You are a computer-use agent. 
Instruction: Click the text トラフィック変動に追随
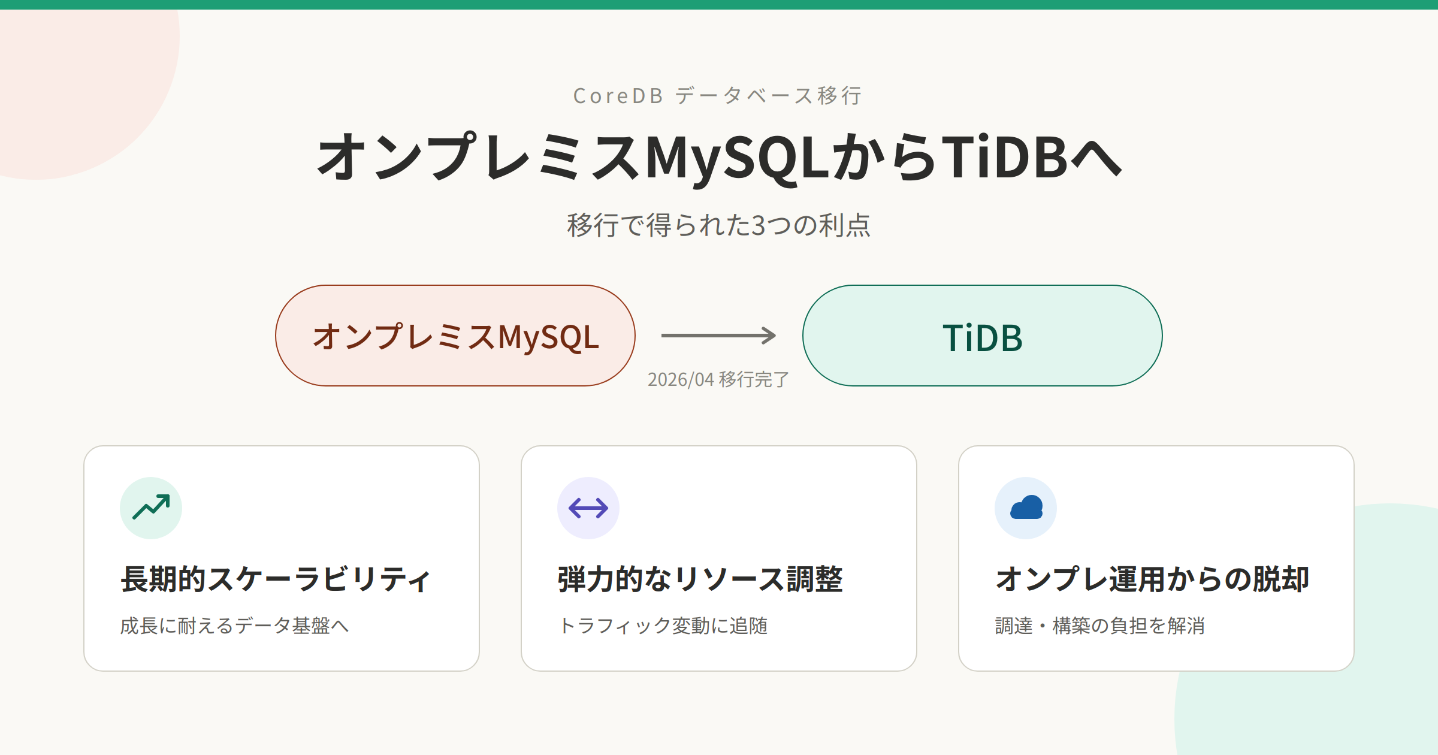[663, 626]
